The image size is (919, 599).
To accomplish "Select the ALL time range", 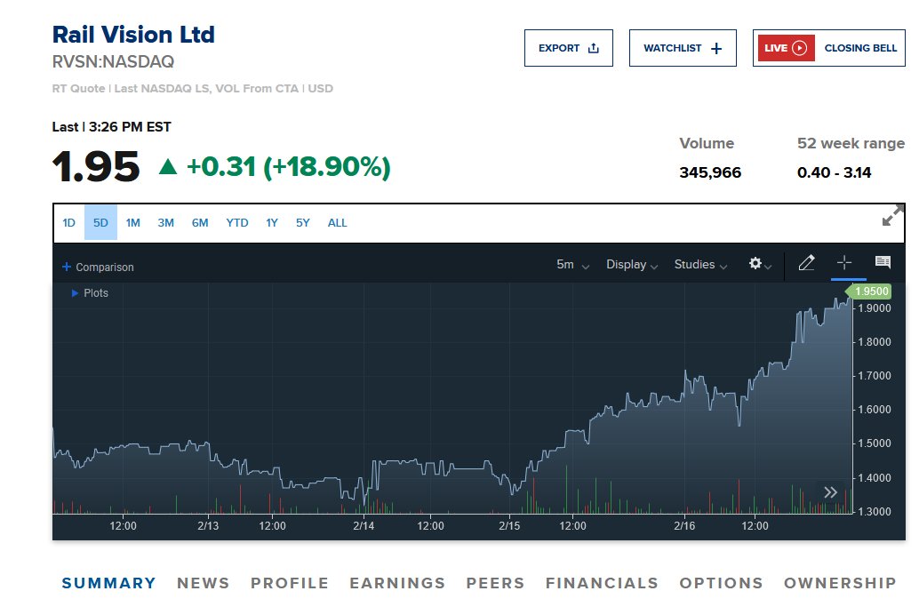I will 337,223.
